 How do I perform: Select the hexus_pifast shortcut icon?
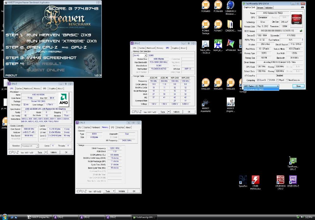pos(205,47)
